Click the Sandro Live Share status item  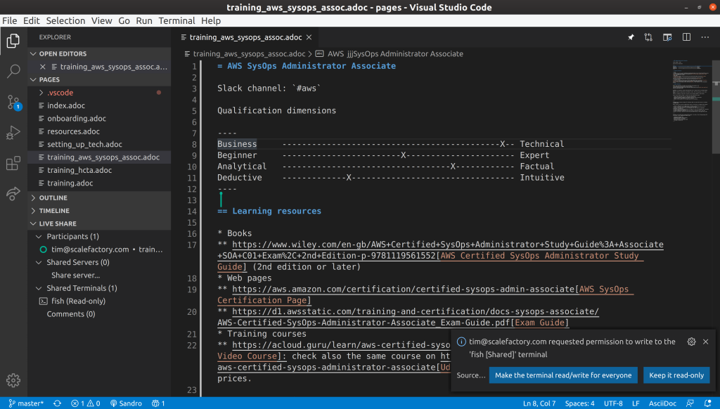126,403
